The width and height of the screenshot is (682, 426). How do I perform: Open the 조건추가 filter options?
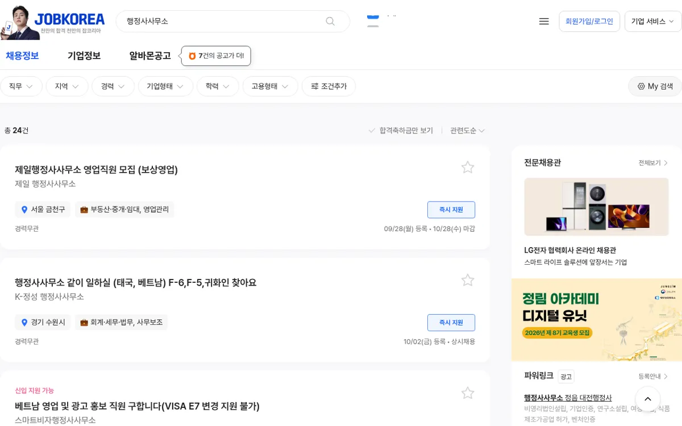(328, 86)
